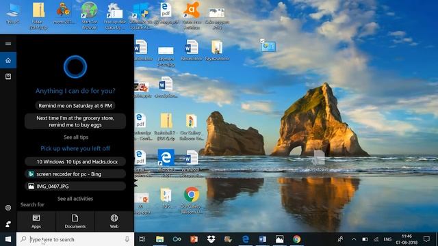Open the Action Center notifications icon
The height and width of the screenshot is (246, 438).
coord(426,239)
